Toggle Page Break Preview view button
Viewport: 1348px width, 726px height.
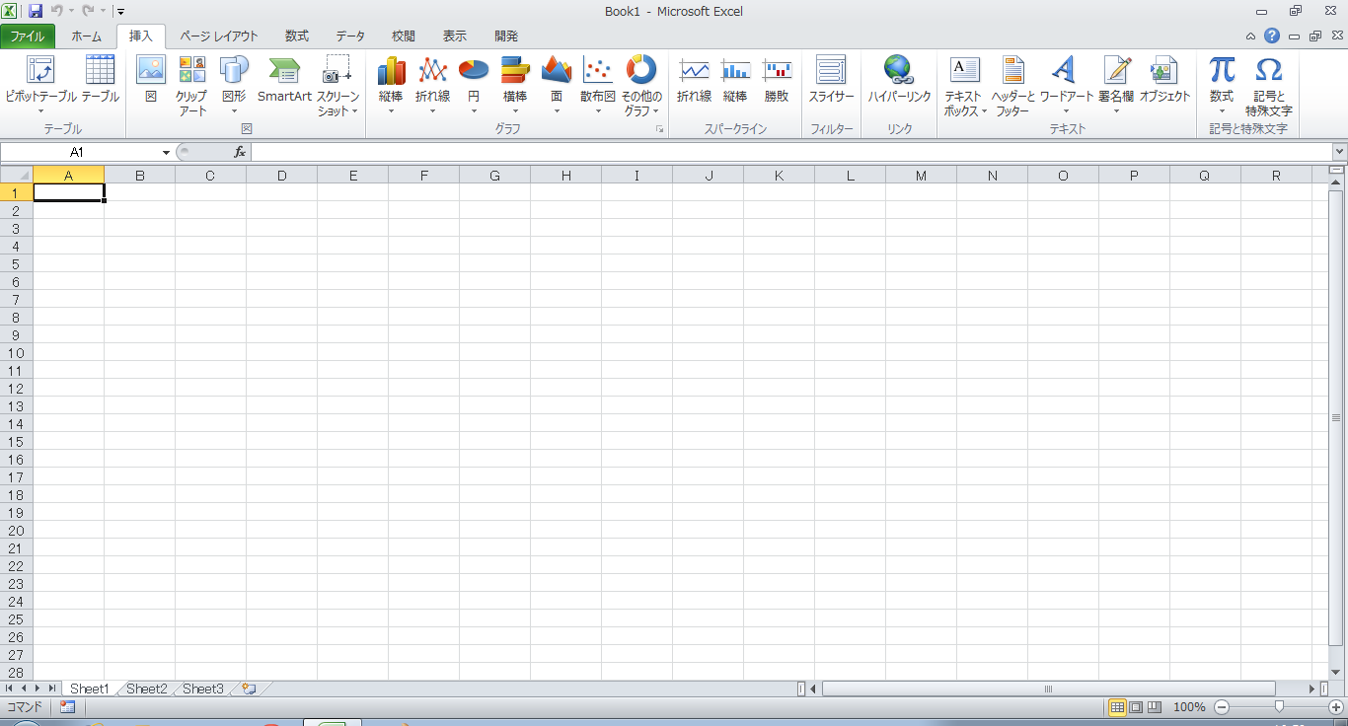[x=1154, y=707]
